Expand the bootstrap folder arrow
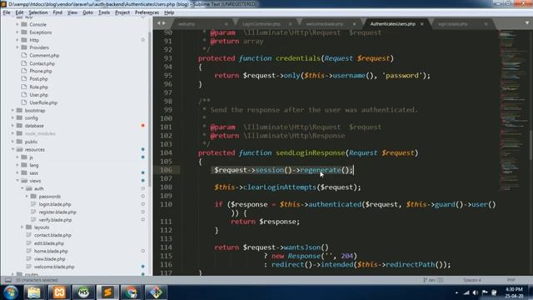This screenshot has height=300, width=533. point(13,111)
